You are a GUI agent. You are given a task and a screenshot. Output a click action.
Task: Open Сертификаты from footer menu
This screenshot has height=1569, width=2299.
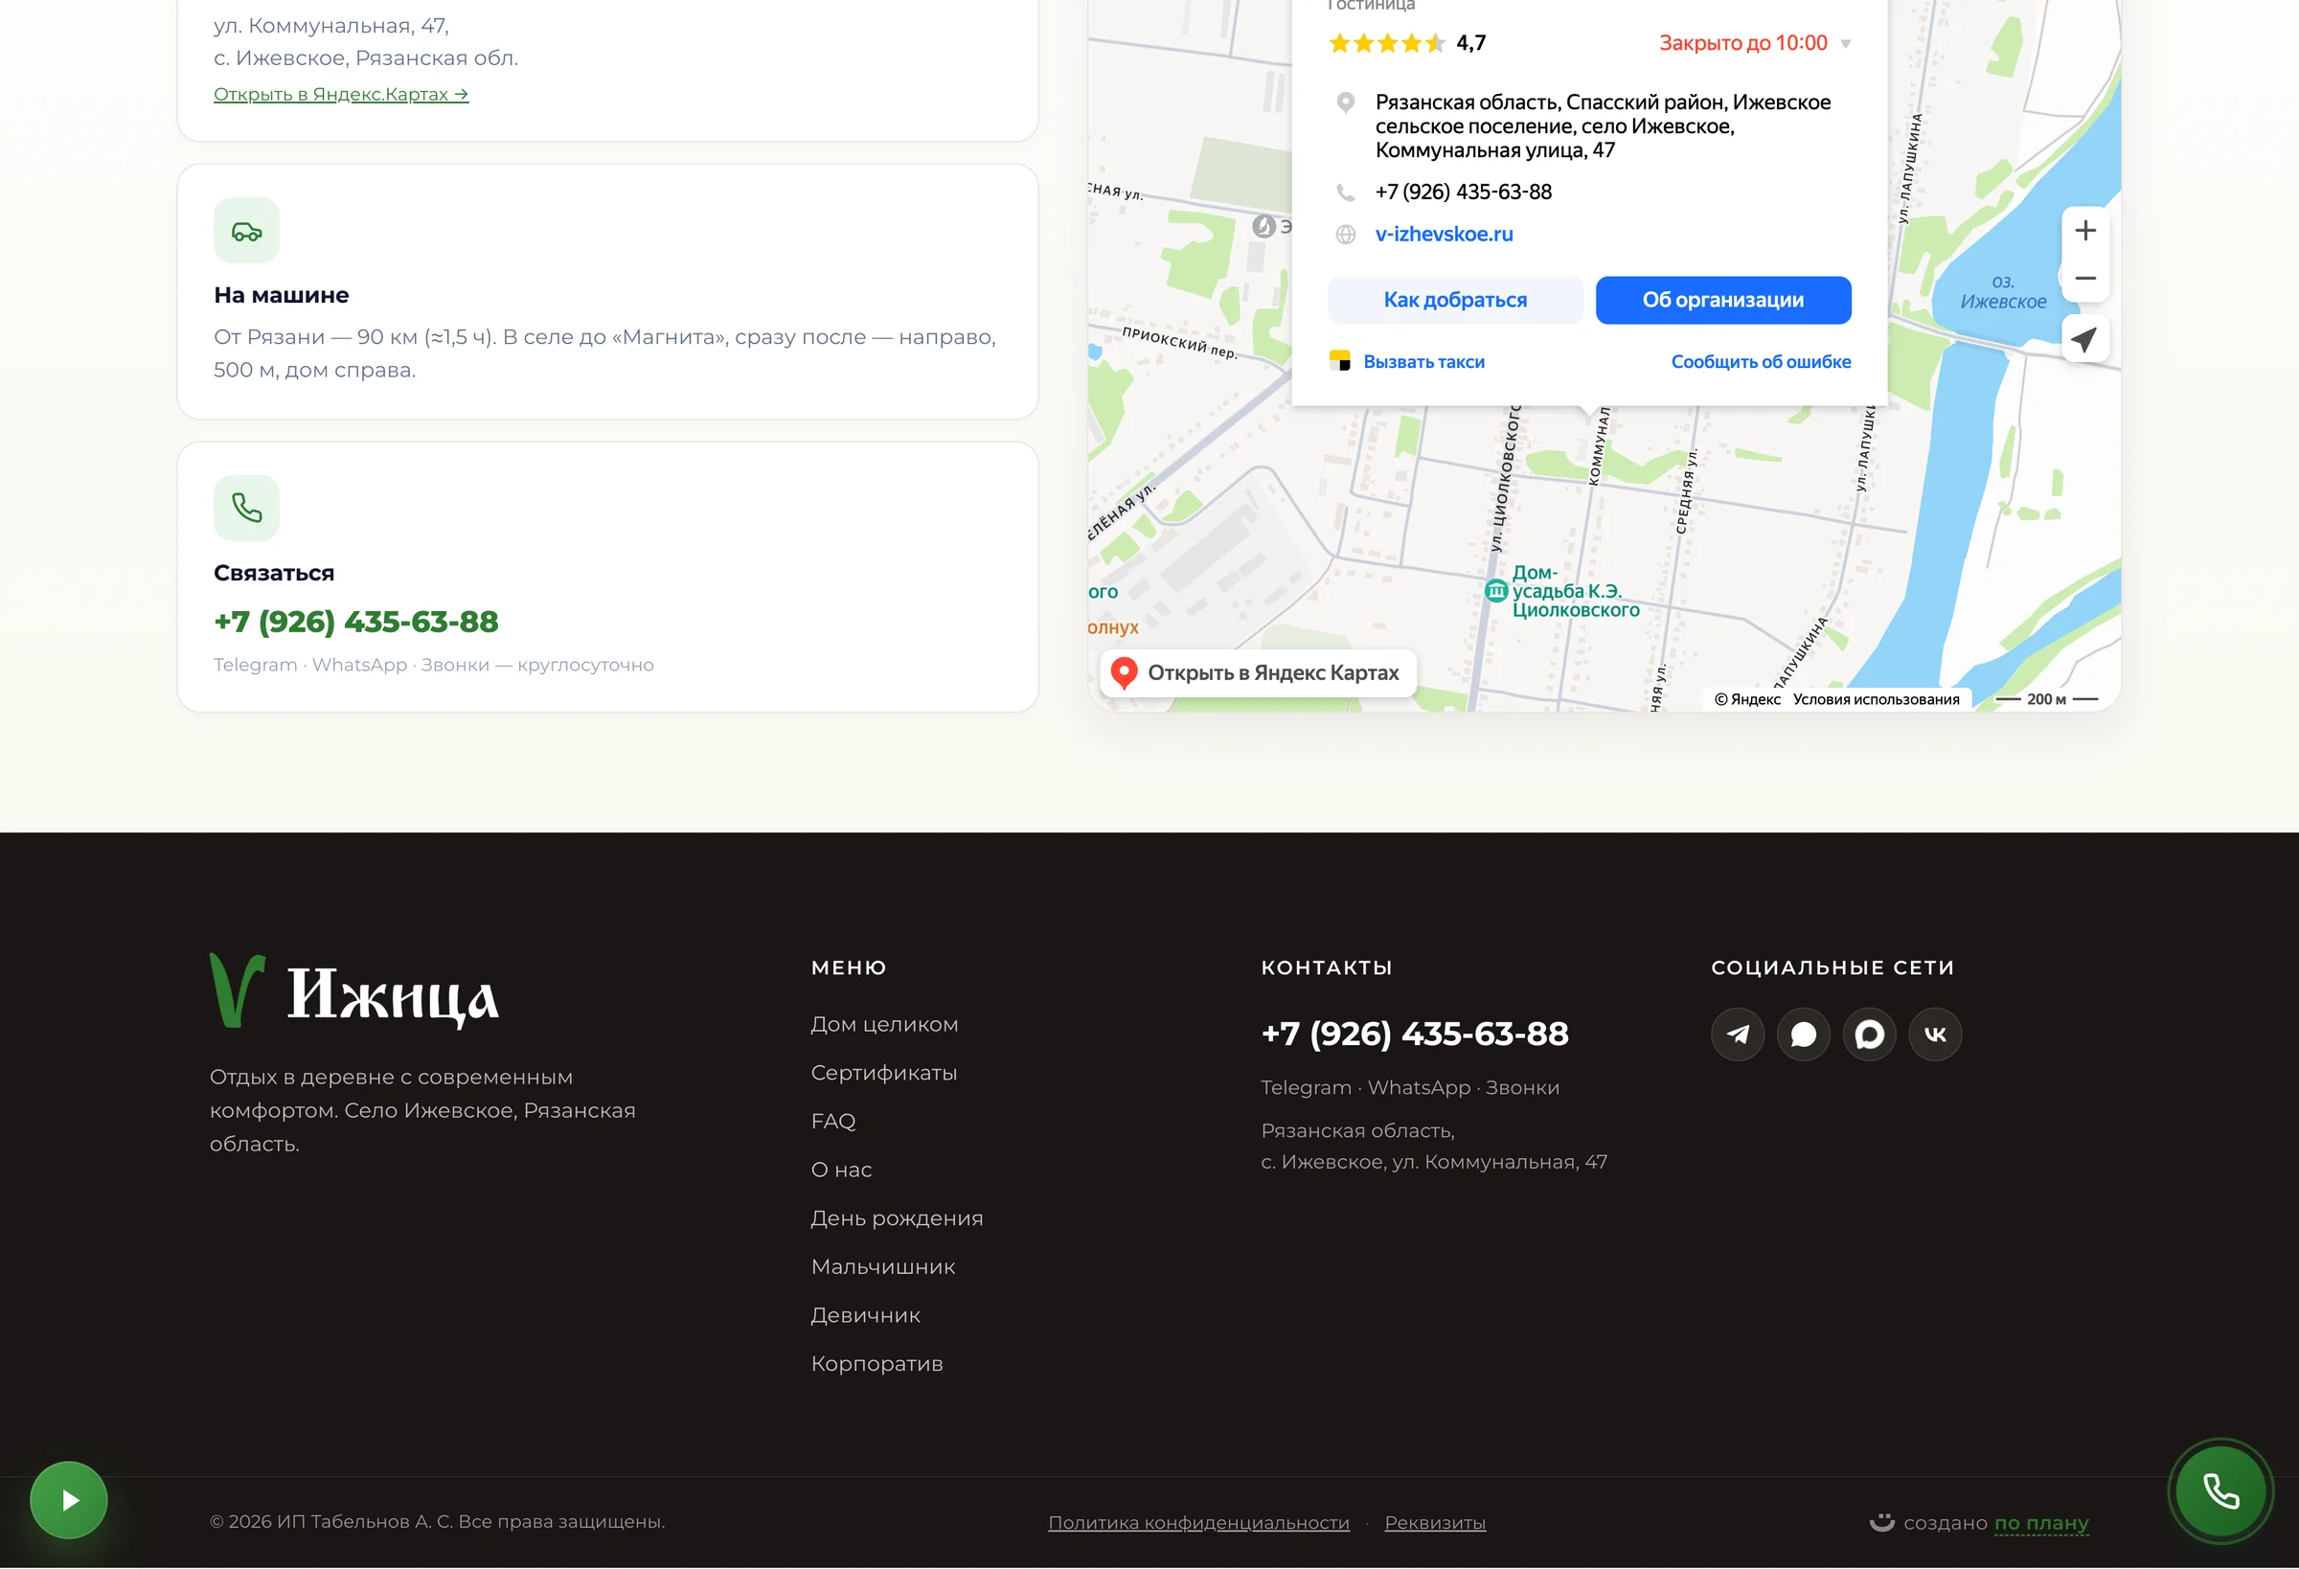click(883, 1073)
